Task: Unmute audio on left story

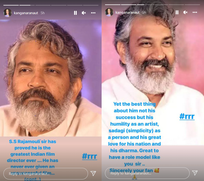Action: (84, 13)
